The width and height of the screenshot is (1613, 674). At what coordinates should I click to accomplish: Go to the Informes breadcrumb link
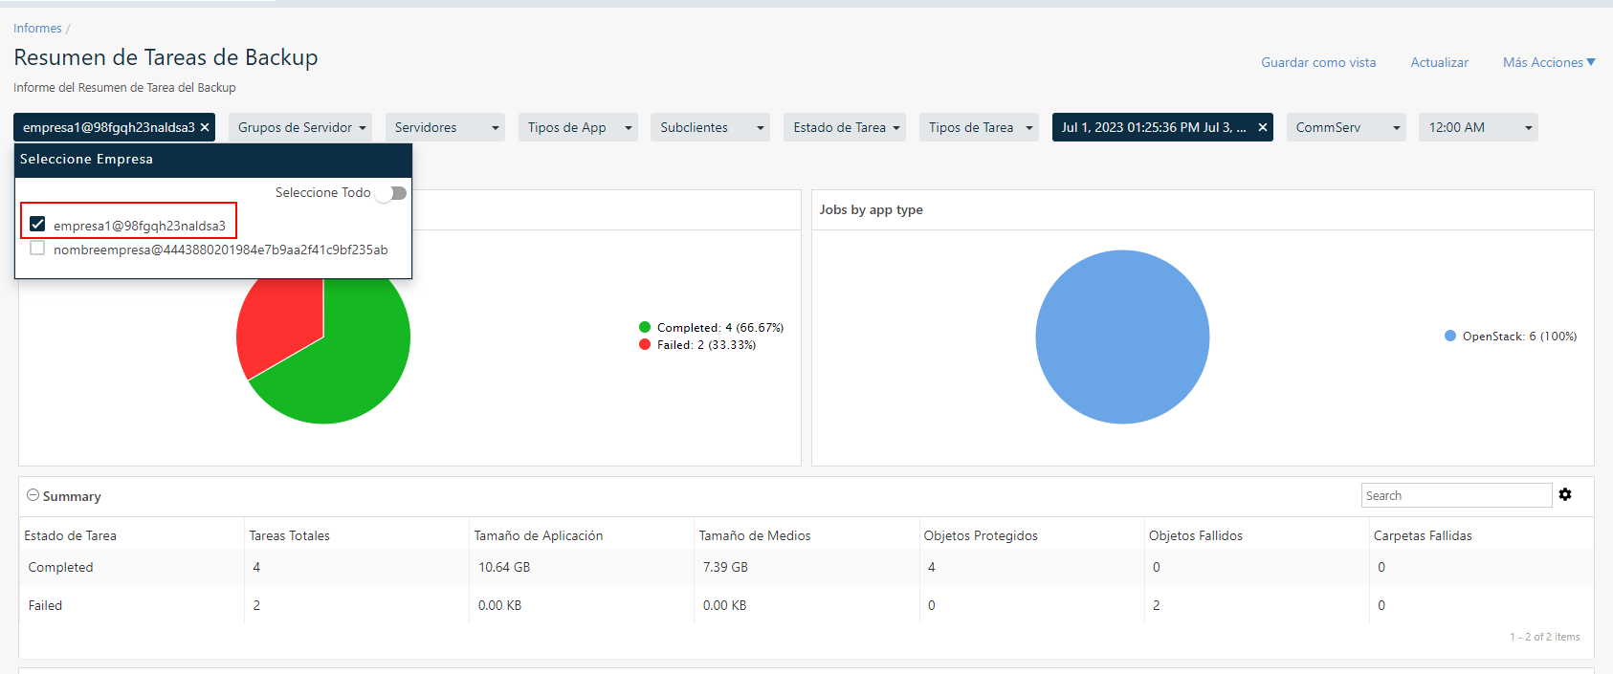point(37,29)
